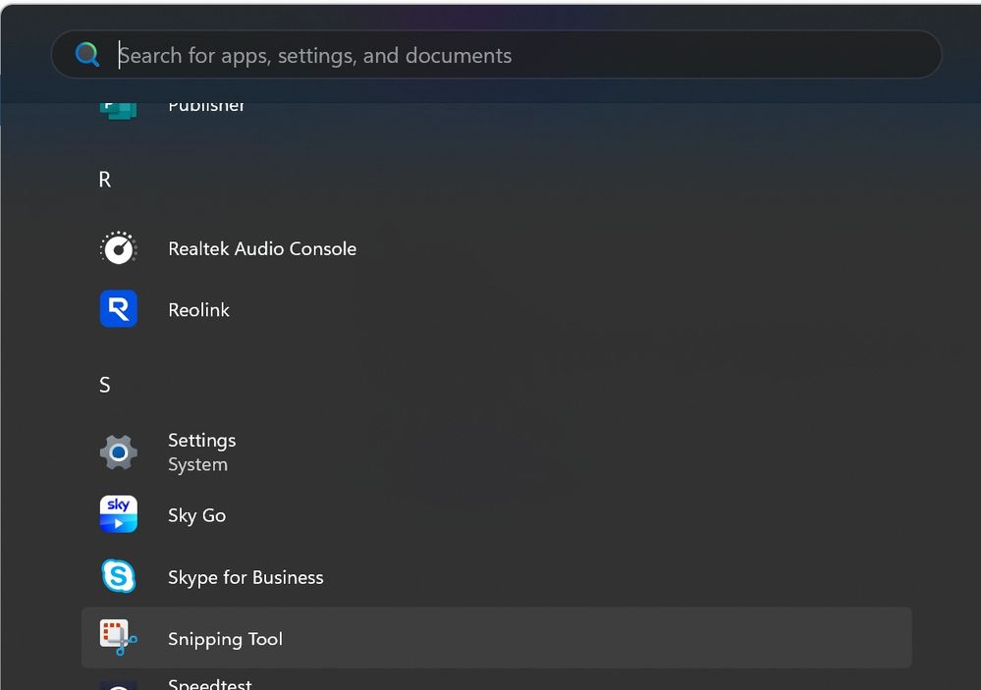Image resolution: width=981 pixels, height=690 pixels.
Task: Click the Realtek Audio Console label text
Action: tap(262, 248)
